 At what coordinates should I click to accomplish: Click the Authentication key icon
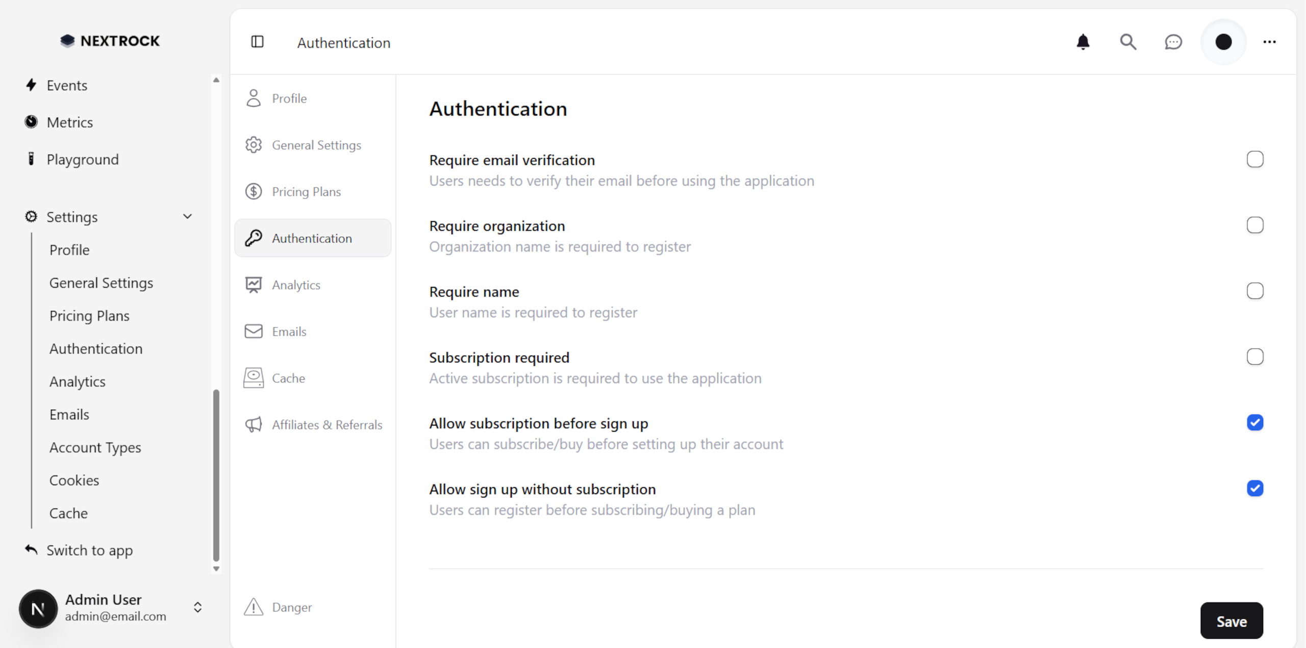(x=254, y=238)
